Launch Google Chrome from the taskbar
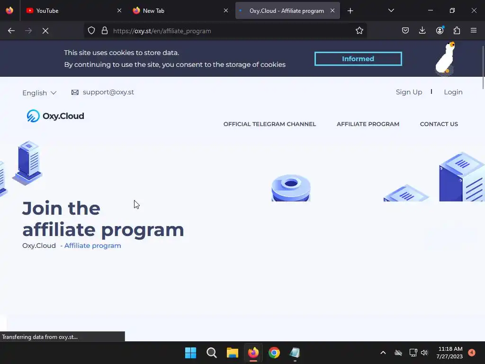This screenshot has width=485, height=364. tap(274, 353)
